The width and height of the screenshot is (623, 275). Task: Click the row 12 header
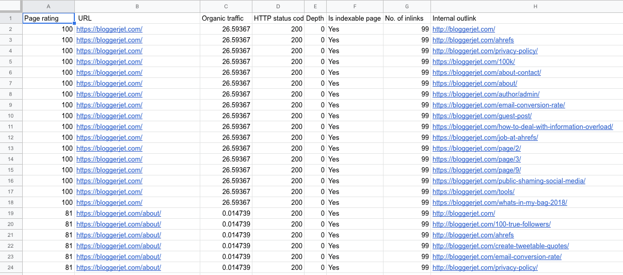click(x=11, y=138)
